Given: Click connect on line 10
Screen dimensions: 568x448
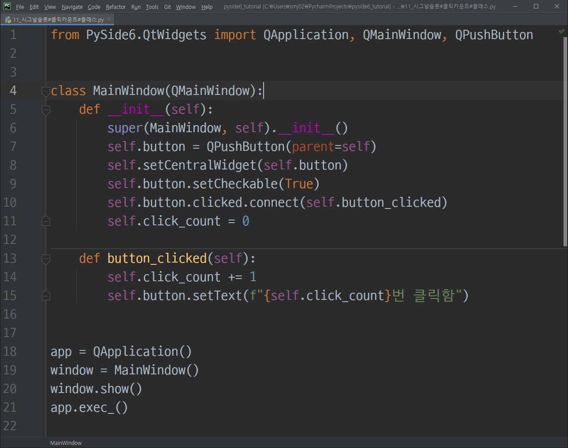Looking at the screenshot, I should (x=274, y=202).
